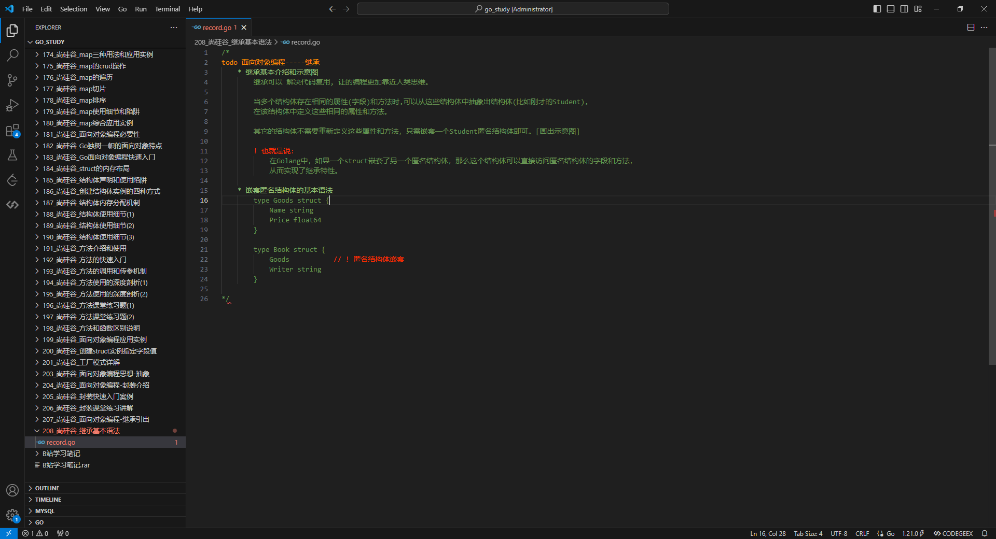Open the B站学习笔记.rar file

[105, 465]
